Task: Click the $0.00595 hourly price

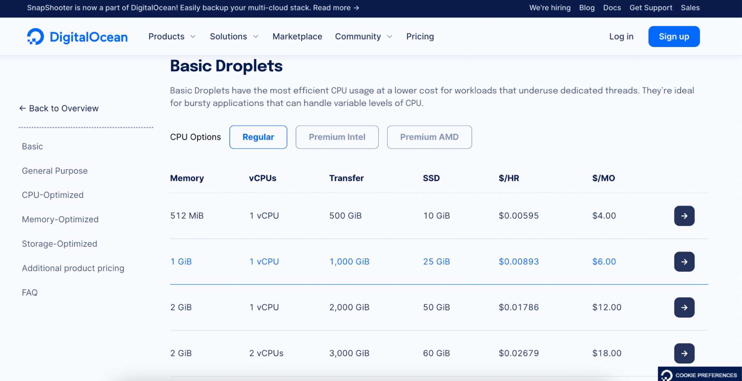Action: tap(519, 216)
